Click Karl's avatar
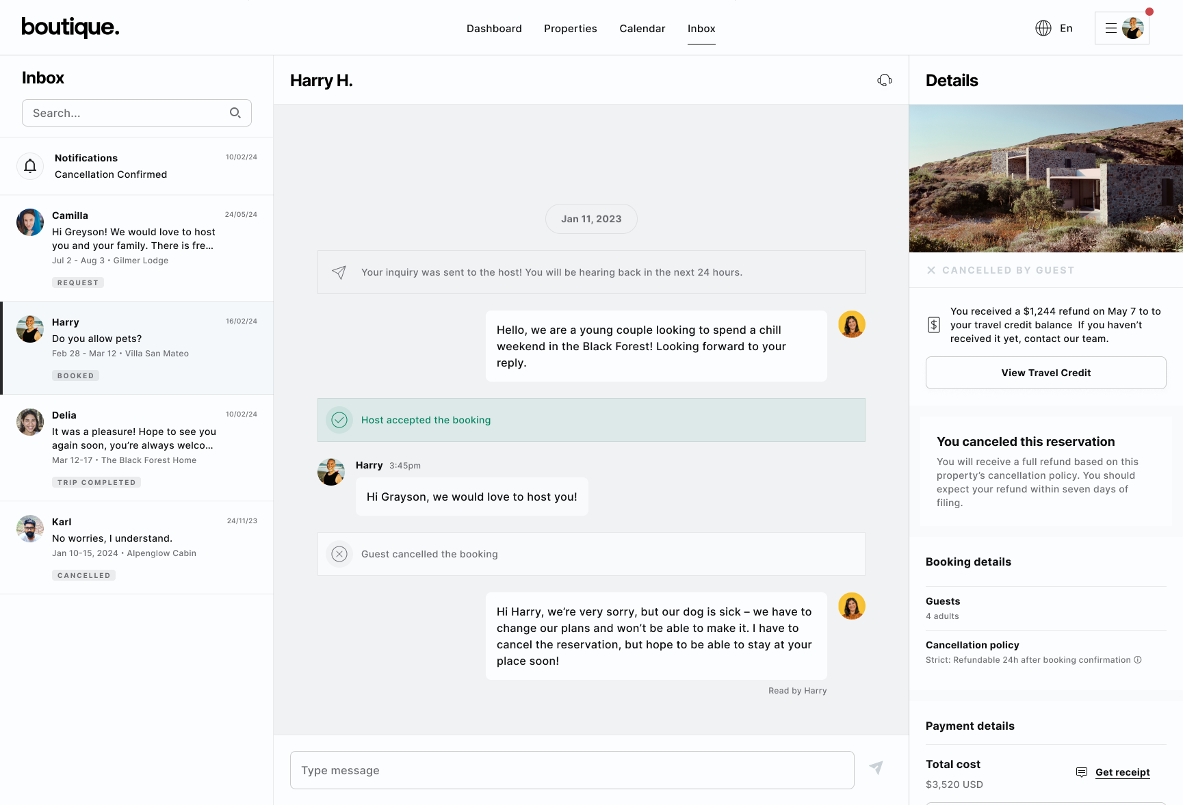Viewport: 1183px width, 805px height. [30, 529]
